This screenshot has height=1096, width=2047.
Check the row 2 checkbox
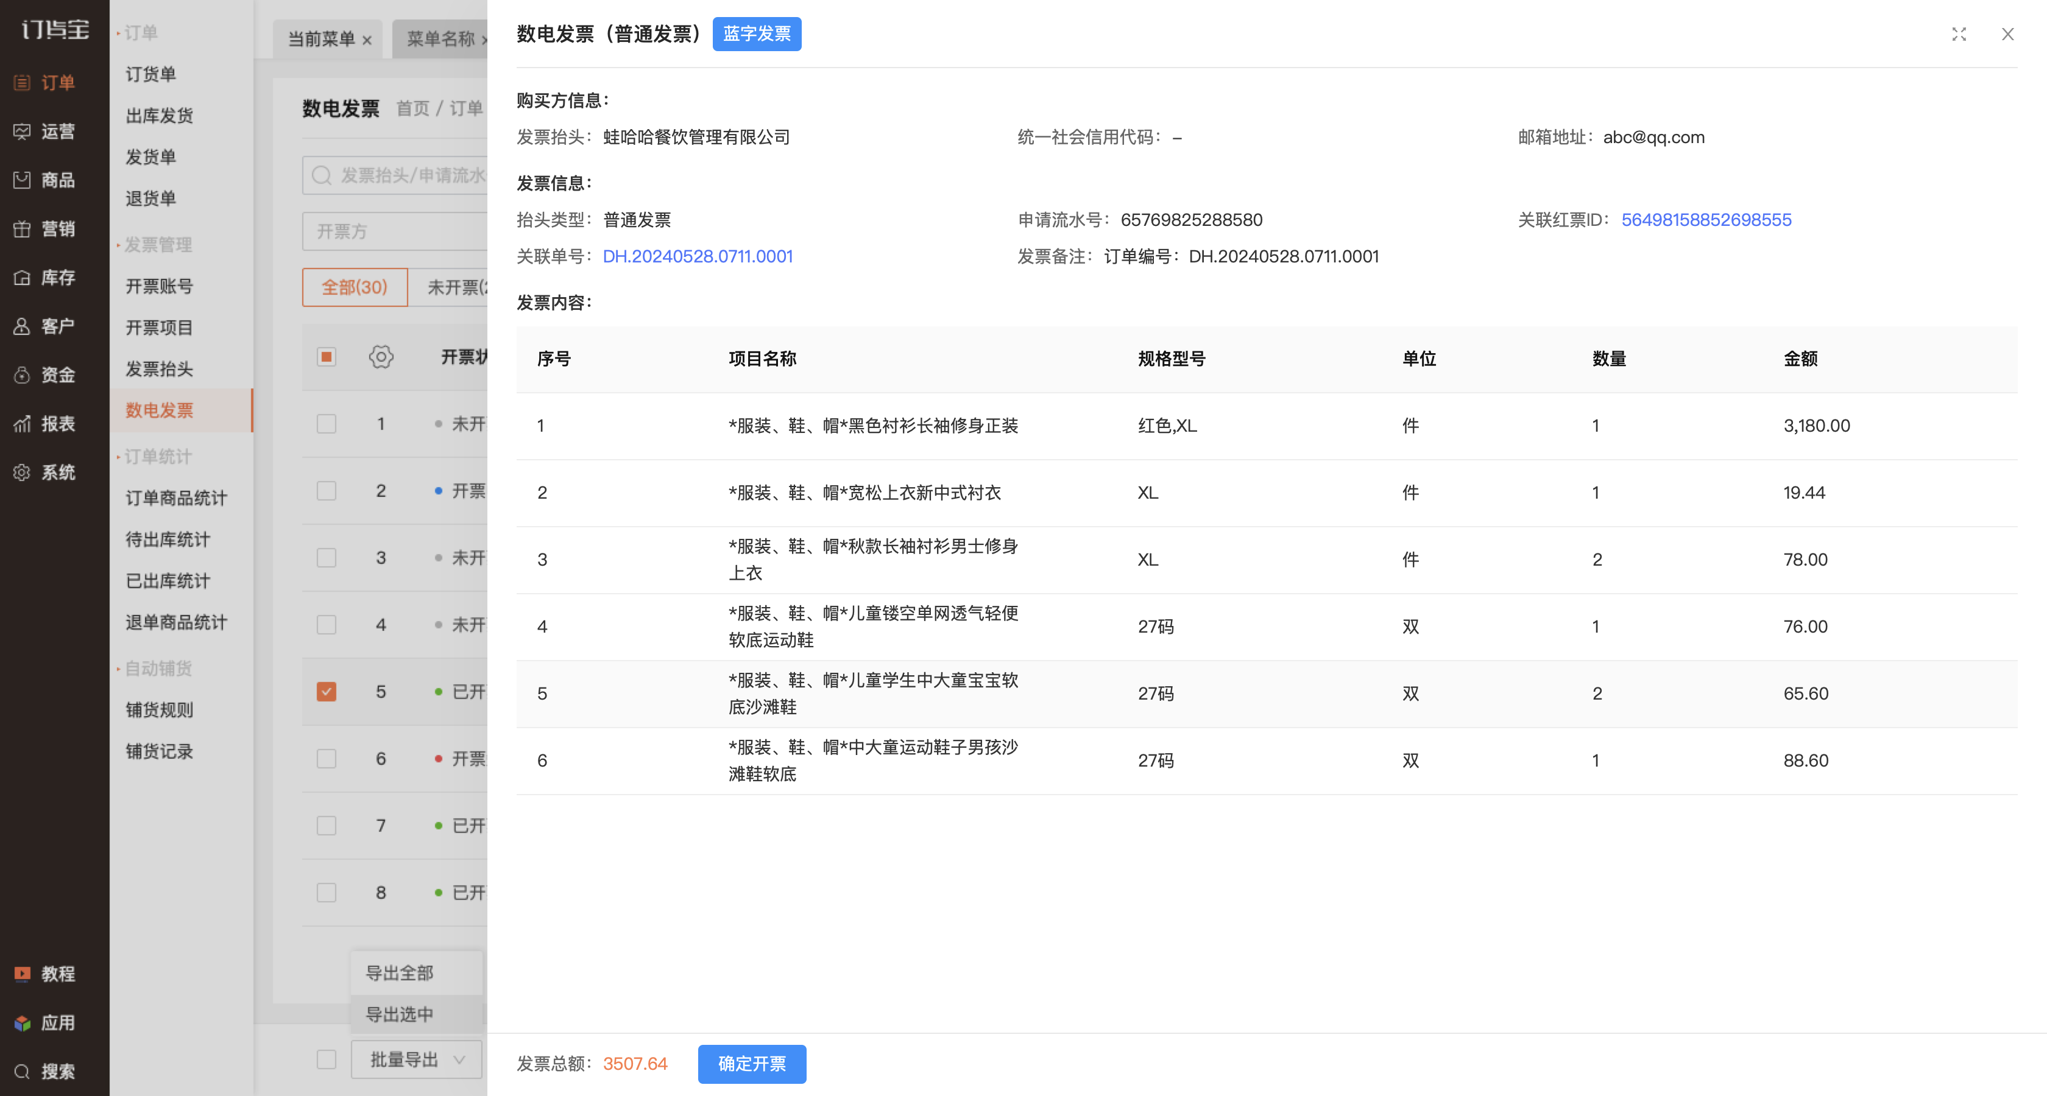coord(327,491)
